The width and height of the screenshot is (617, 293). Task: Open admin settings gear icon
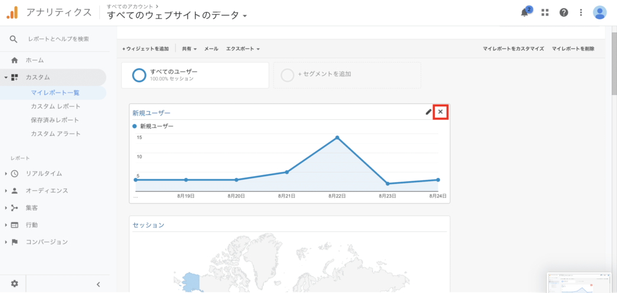tap(14, 283)
